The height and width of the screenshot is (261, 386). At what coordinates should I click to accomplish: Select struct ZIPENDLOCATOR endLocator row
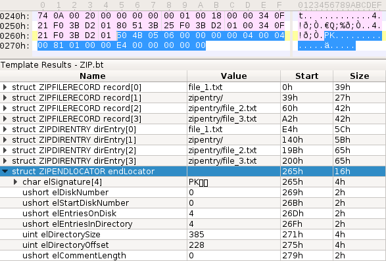click(x=193, y=172)
